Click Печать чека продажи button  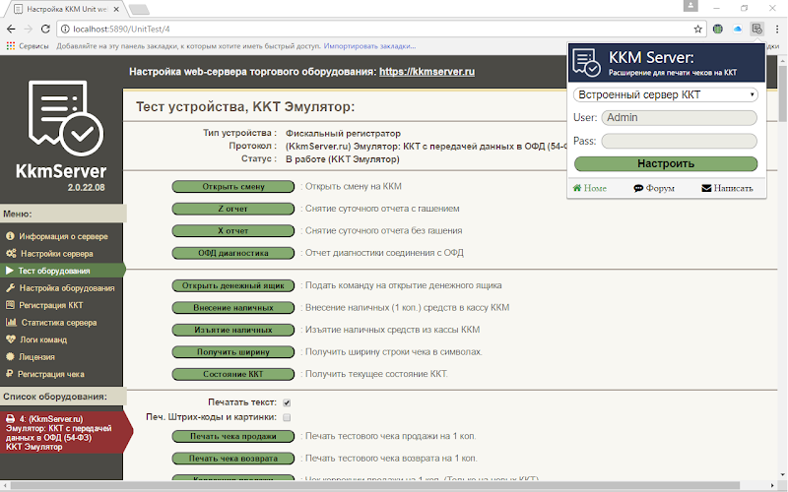233,436
